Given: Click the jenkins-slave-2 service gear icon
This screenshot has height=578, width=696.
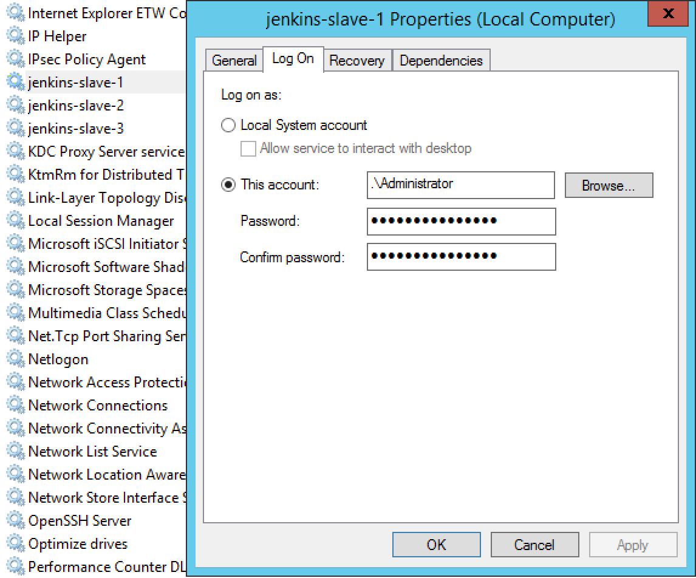Looking at the screenshot, I should (16, 105).
